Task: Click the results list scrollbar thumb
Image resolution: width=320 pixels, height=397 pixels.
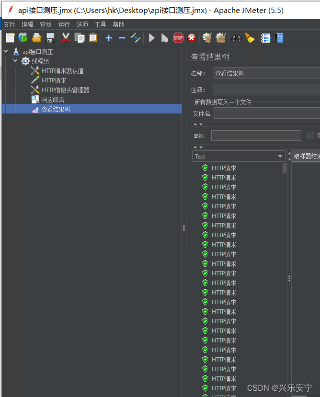Action: [x=284, y=169]
